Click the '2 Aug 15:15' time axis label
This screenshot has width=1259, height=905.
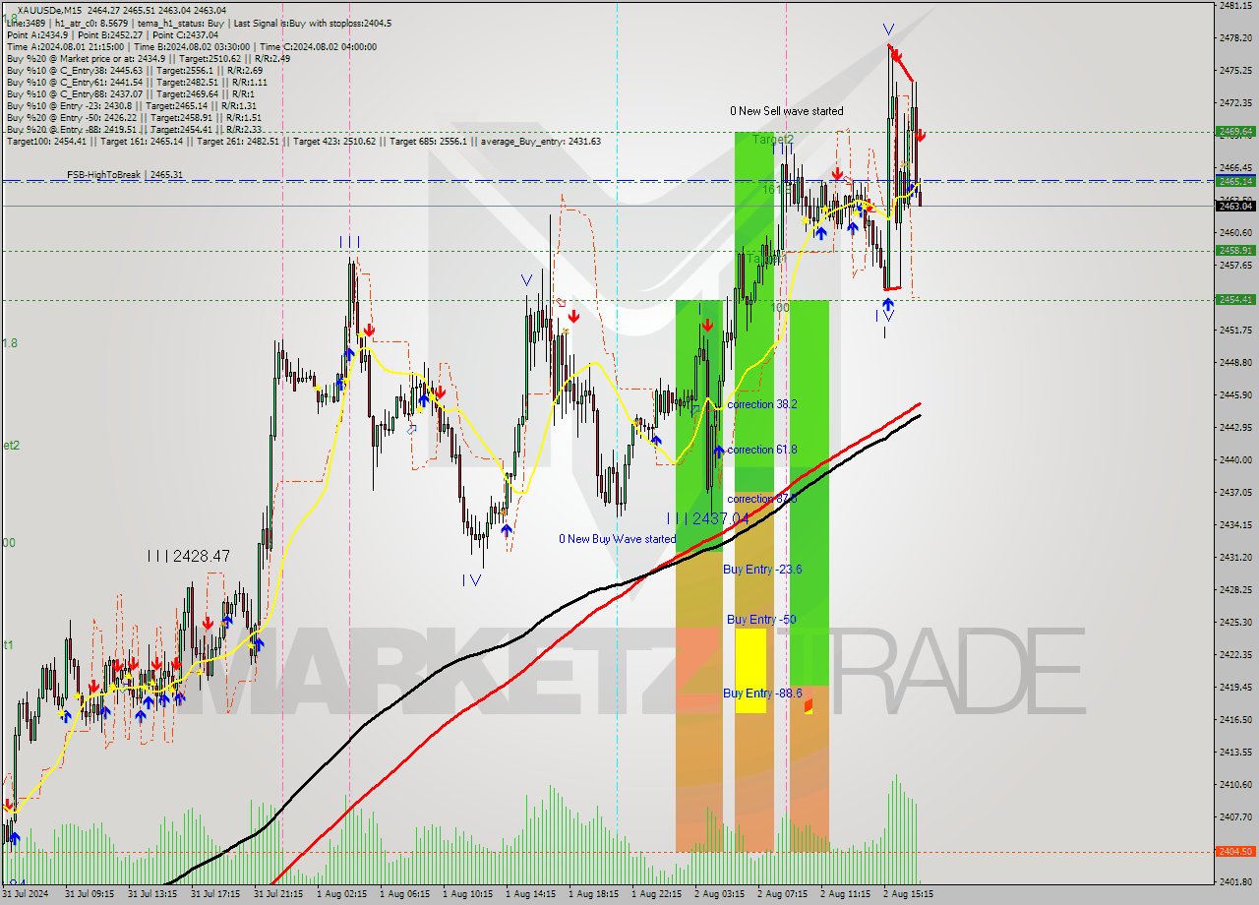pyautogui.click(x=909, y=894)
